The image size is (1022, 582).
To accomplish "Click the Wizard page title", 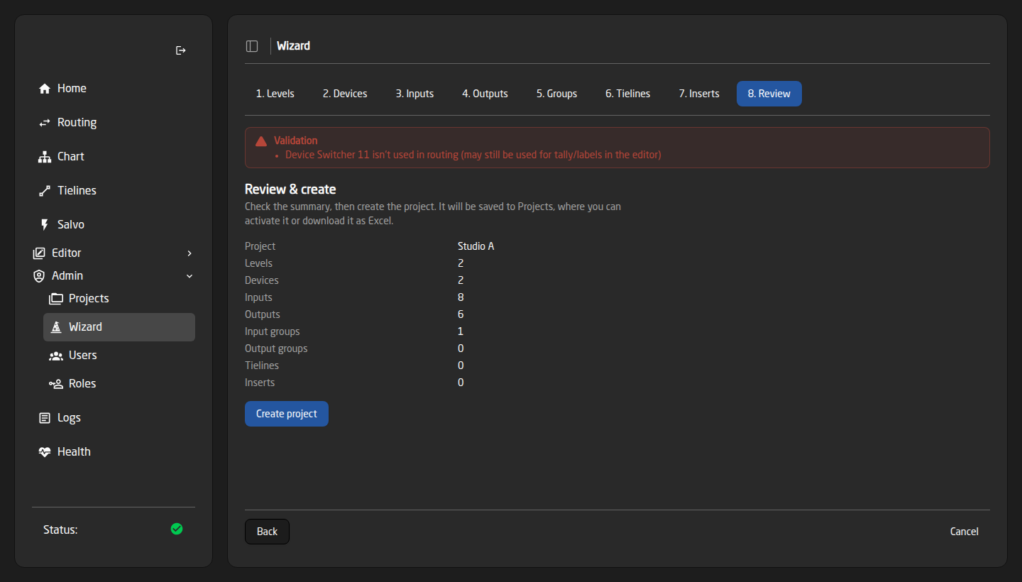I will (x=293, y=46).
